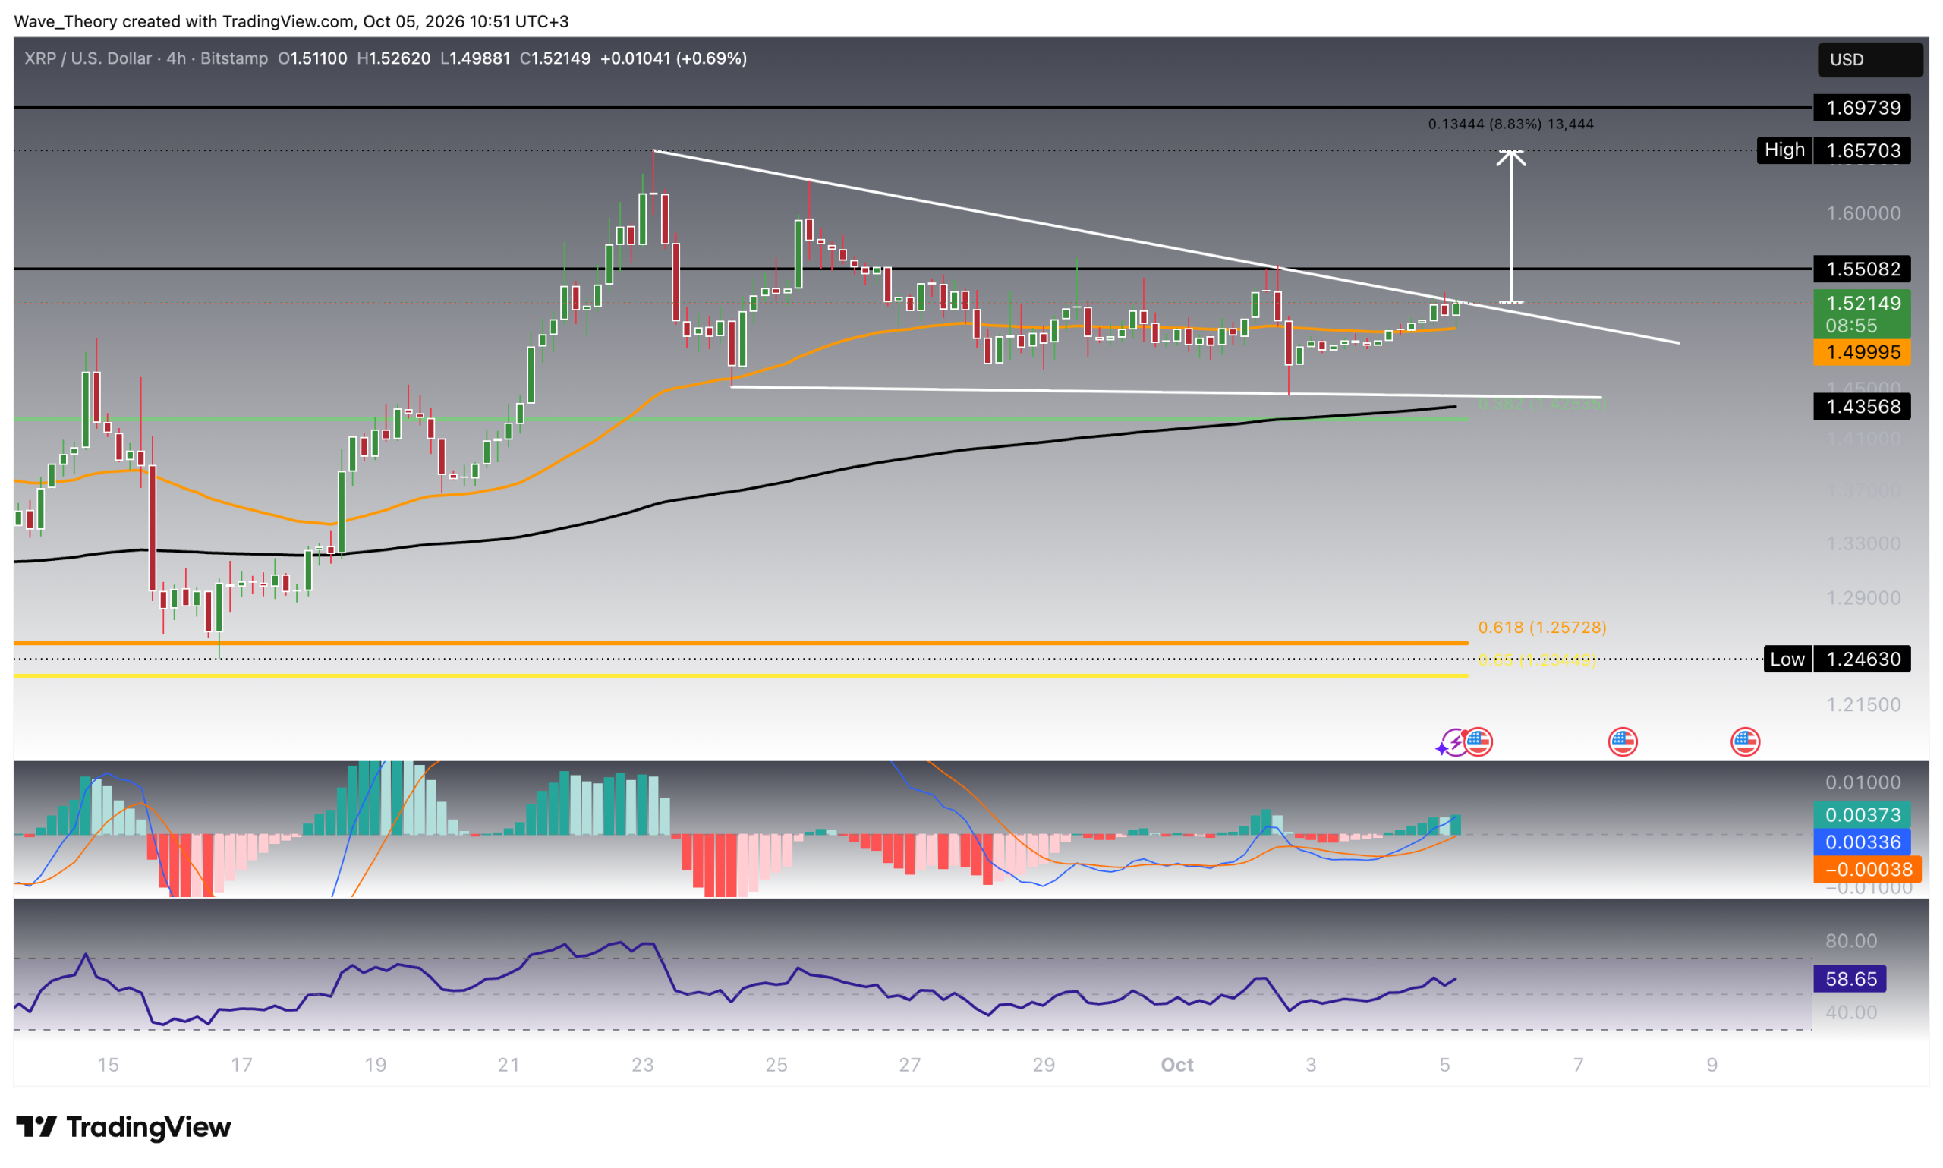Click the high value H1.52620
The width and height of the screenshot is (1943, 1168).
393,58
